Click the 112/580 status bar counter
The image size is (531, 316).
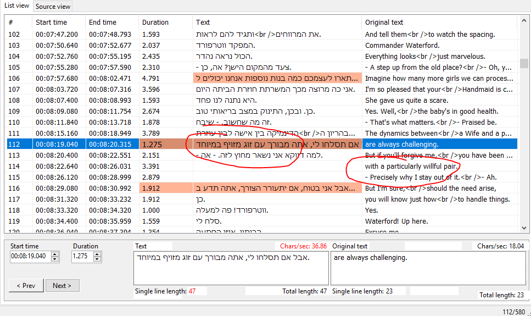tap(514, 312)
